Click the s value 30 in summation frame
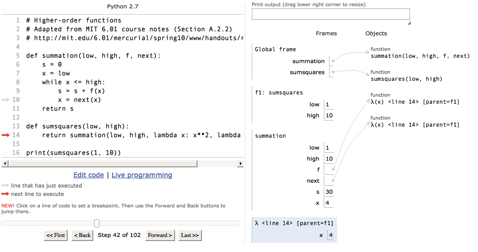 pos(329,192)
